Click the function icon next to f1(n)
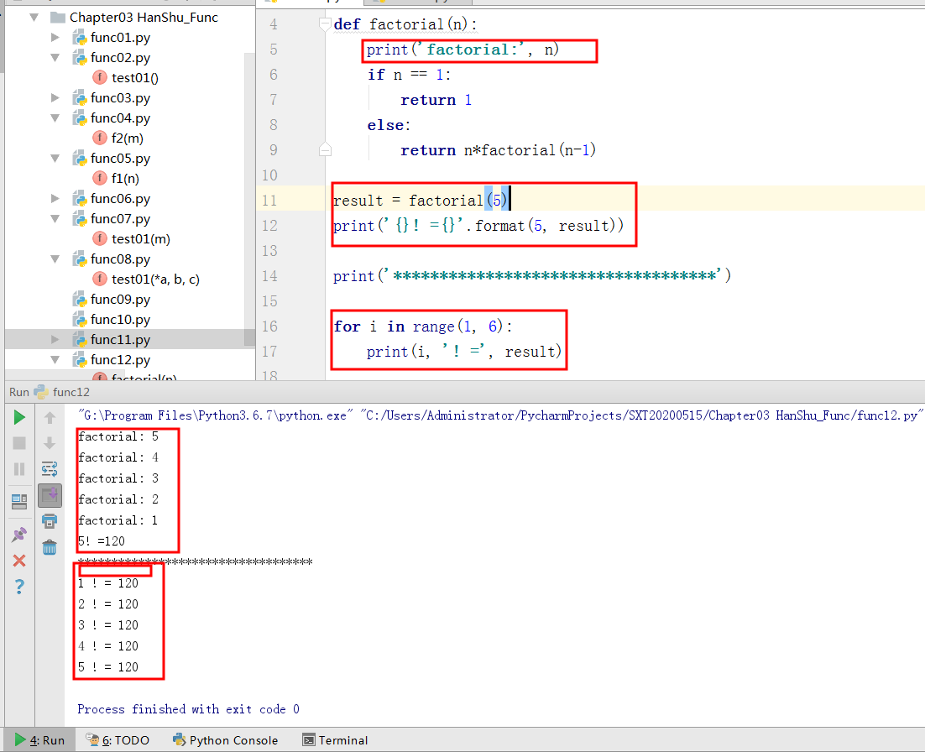 [100, 178]
